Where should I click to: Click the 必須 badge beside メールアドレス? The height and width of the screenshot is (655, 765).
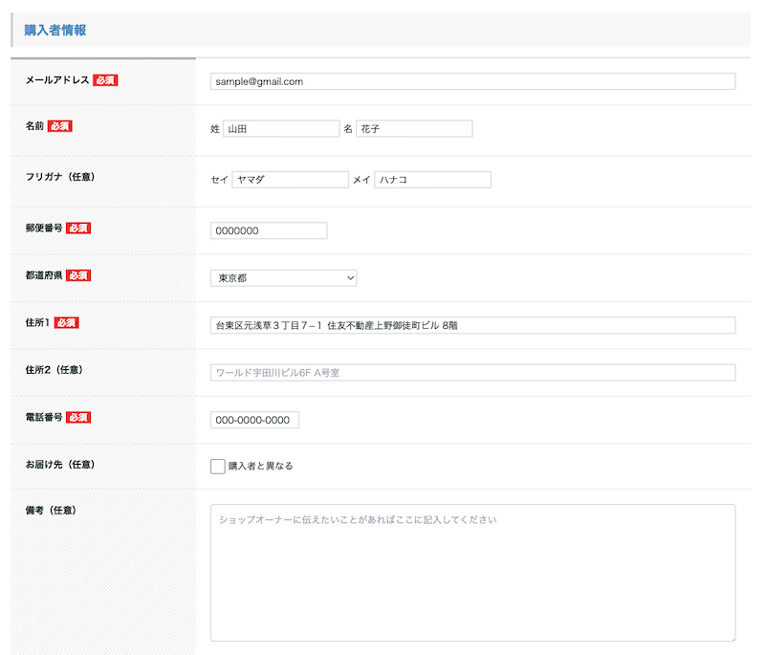tap(105, 79)
